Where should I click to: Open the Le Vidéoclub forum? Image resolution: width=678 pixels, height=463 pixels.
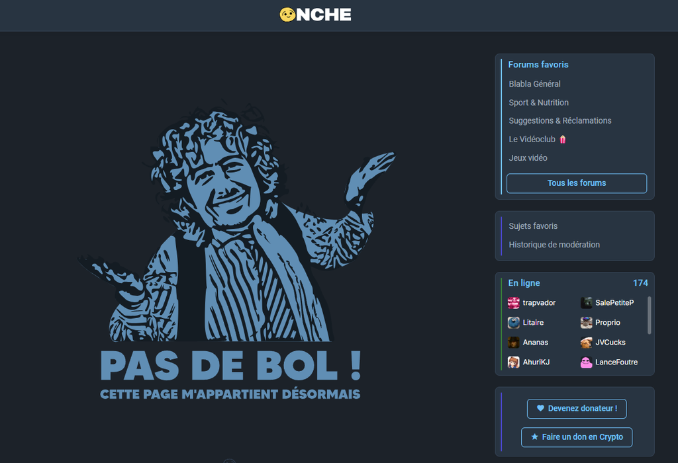pyautogui.click(x=532, y=139)
